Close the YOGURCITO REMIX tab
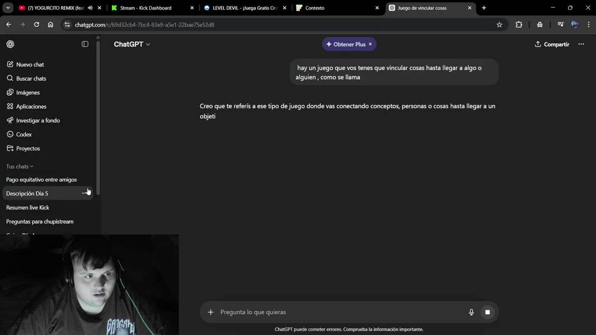This screenshot has height=335, width=596. click(x=99, y=8)
